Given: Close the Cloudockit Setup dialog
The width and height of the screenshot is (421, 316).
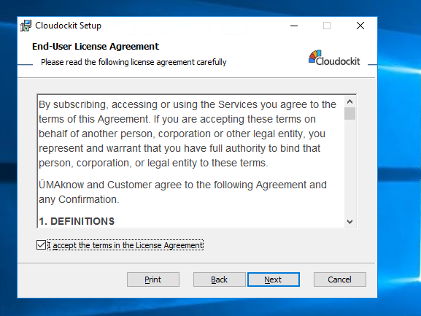Looking at the screenshot, I should click(x=360, y=26).
